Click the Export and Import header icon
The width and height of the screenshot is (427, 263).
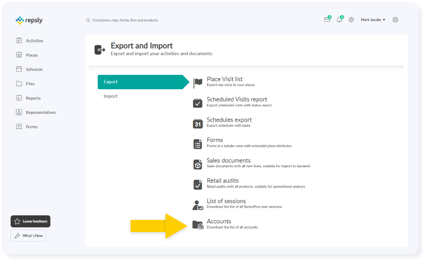click(100, 50)
